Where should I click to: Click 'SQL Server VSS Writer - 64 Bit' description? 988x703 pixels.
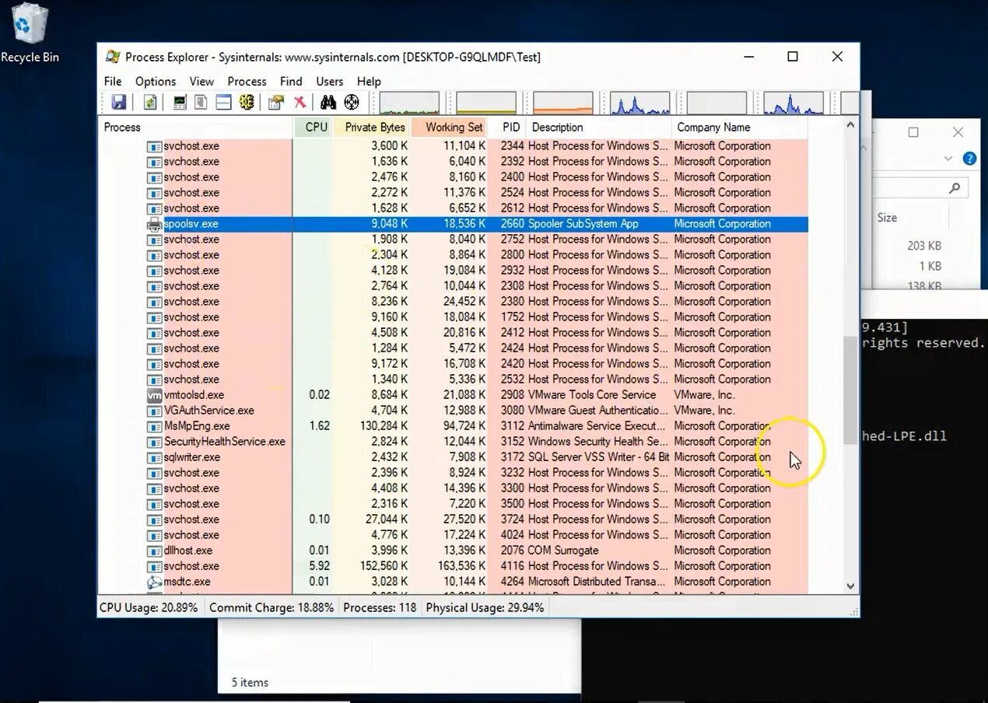pyautogui.click(x=599, y=457)
